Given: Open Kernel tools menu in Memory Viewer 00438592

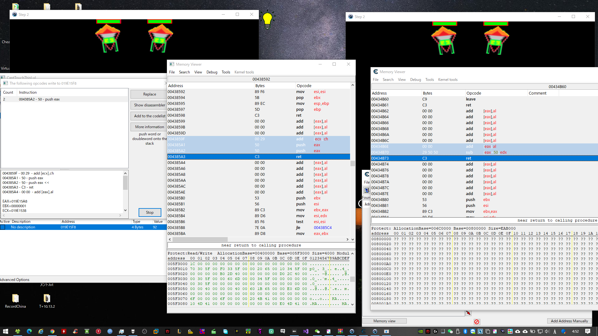Looking at the screenshot, I should click(x=244, y=72).
